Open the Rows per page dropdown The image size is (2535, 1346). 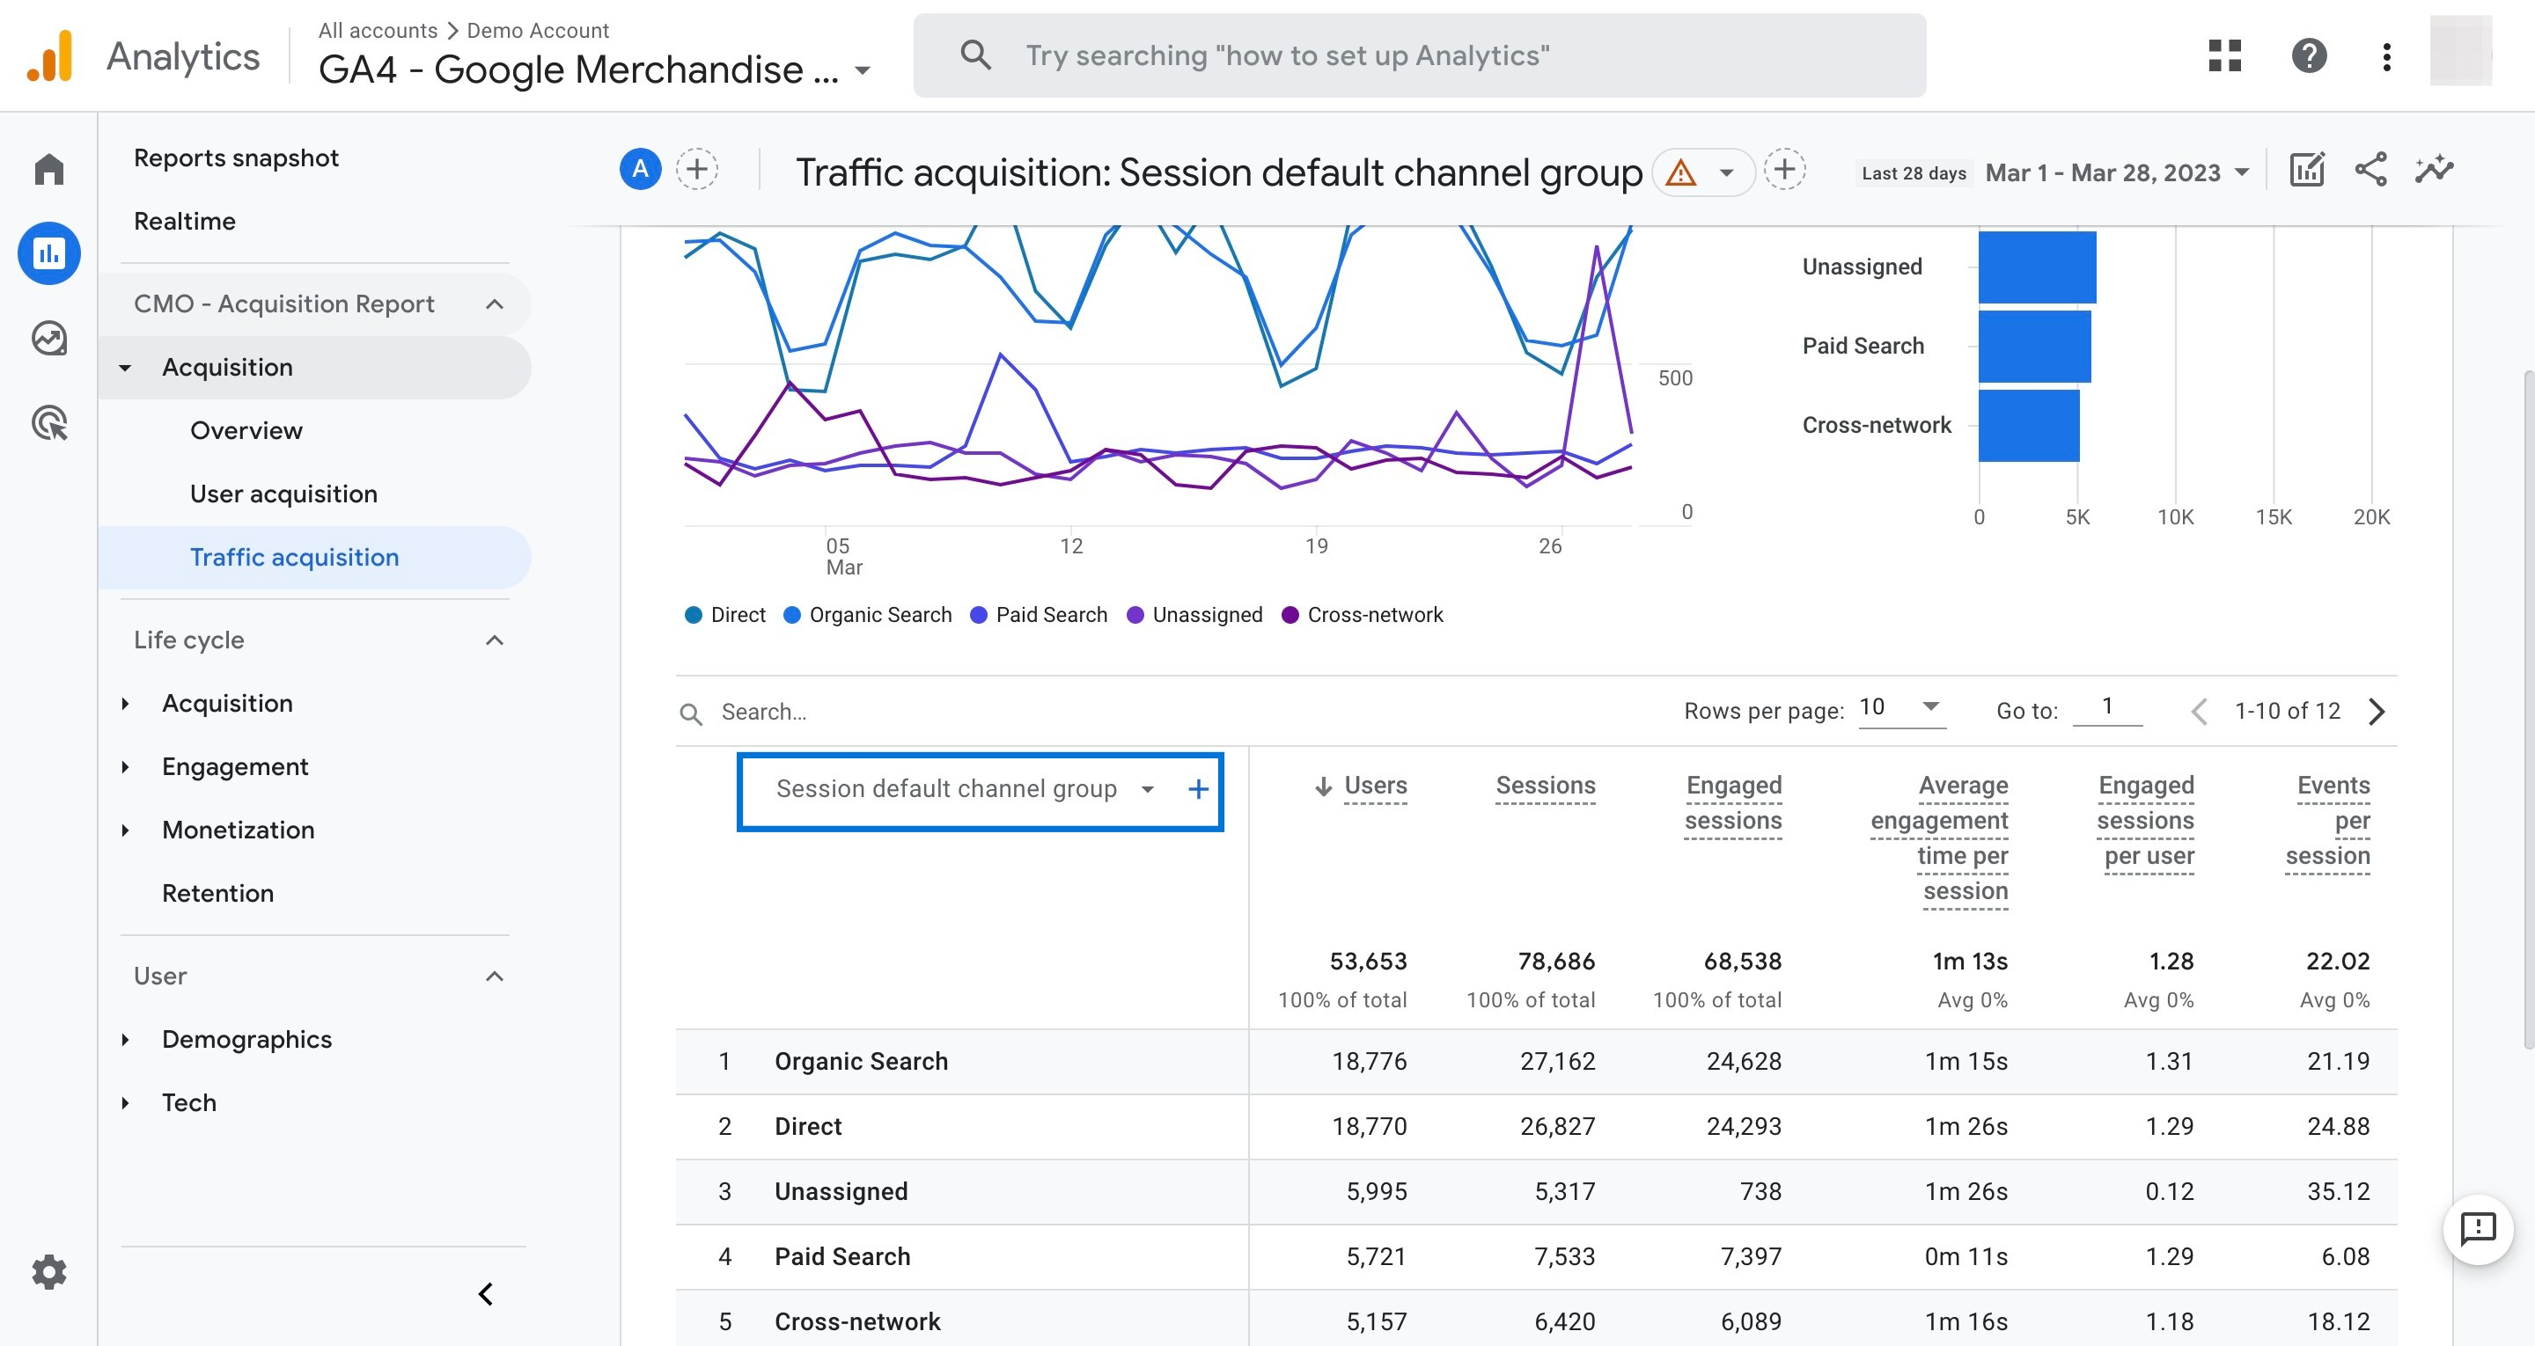pos(1900,707)
